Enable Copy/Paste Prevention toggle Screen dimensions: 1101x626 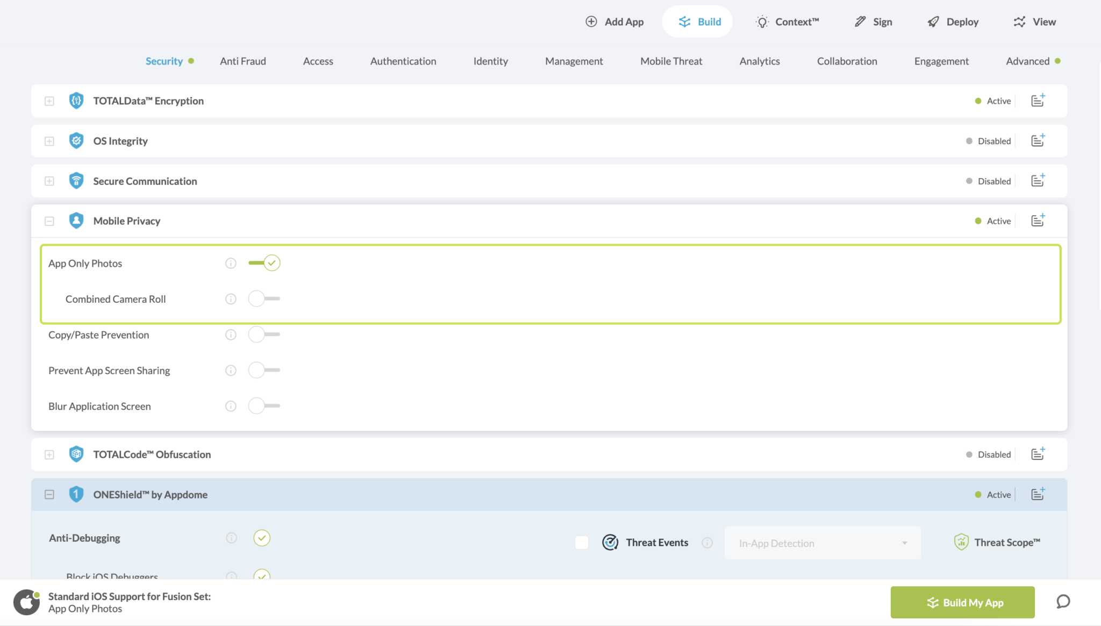tap(264, 335)
